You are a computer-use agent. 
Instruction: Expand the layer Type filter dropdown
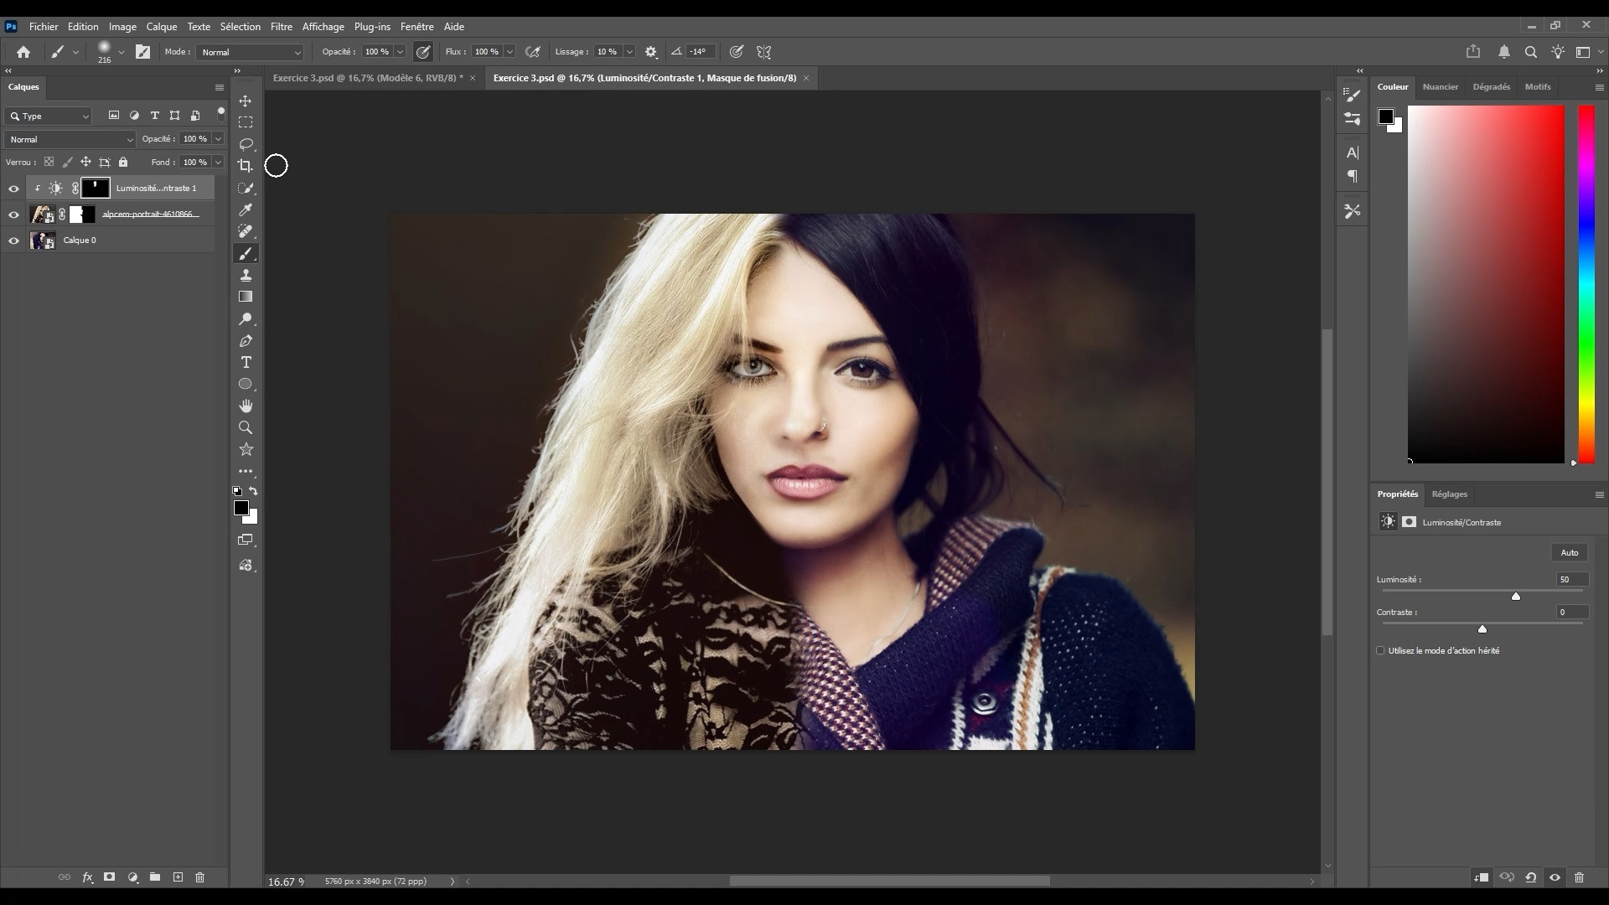(49, 116)
